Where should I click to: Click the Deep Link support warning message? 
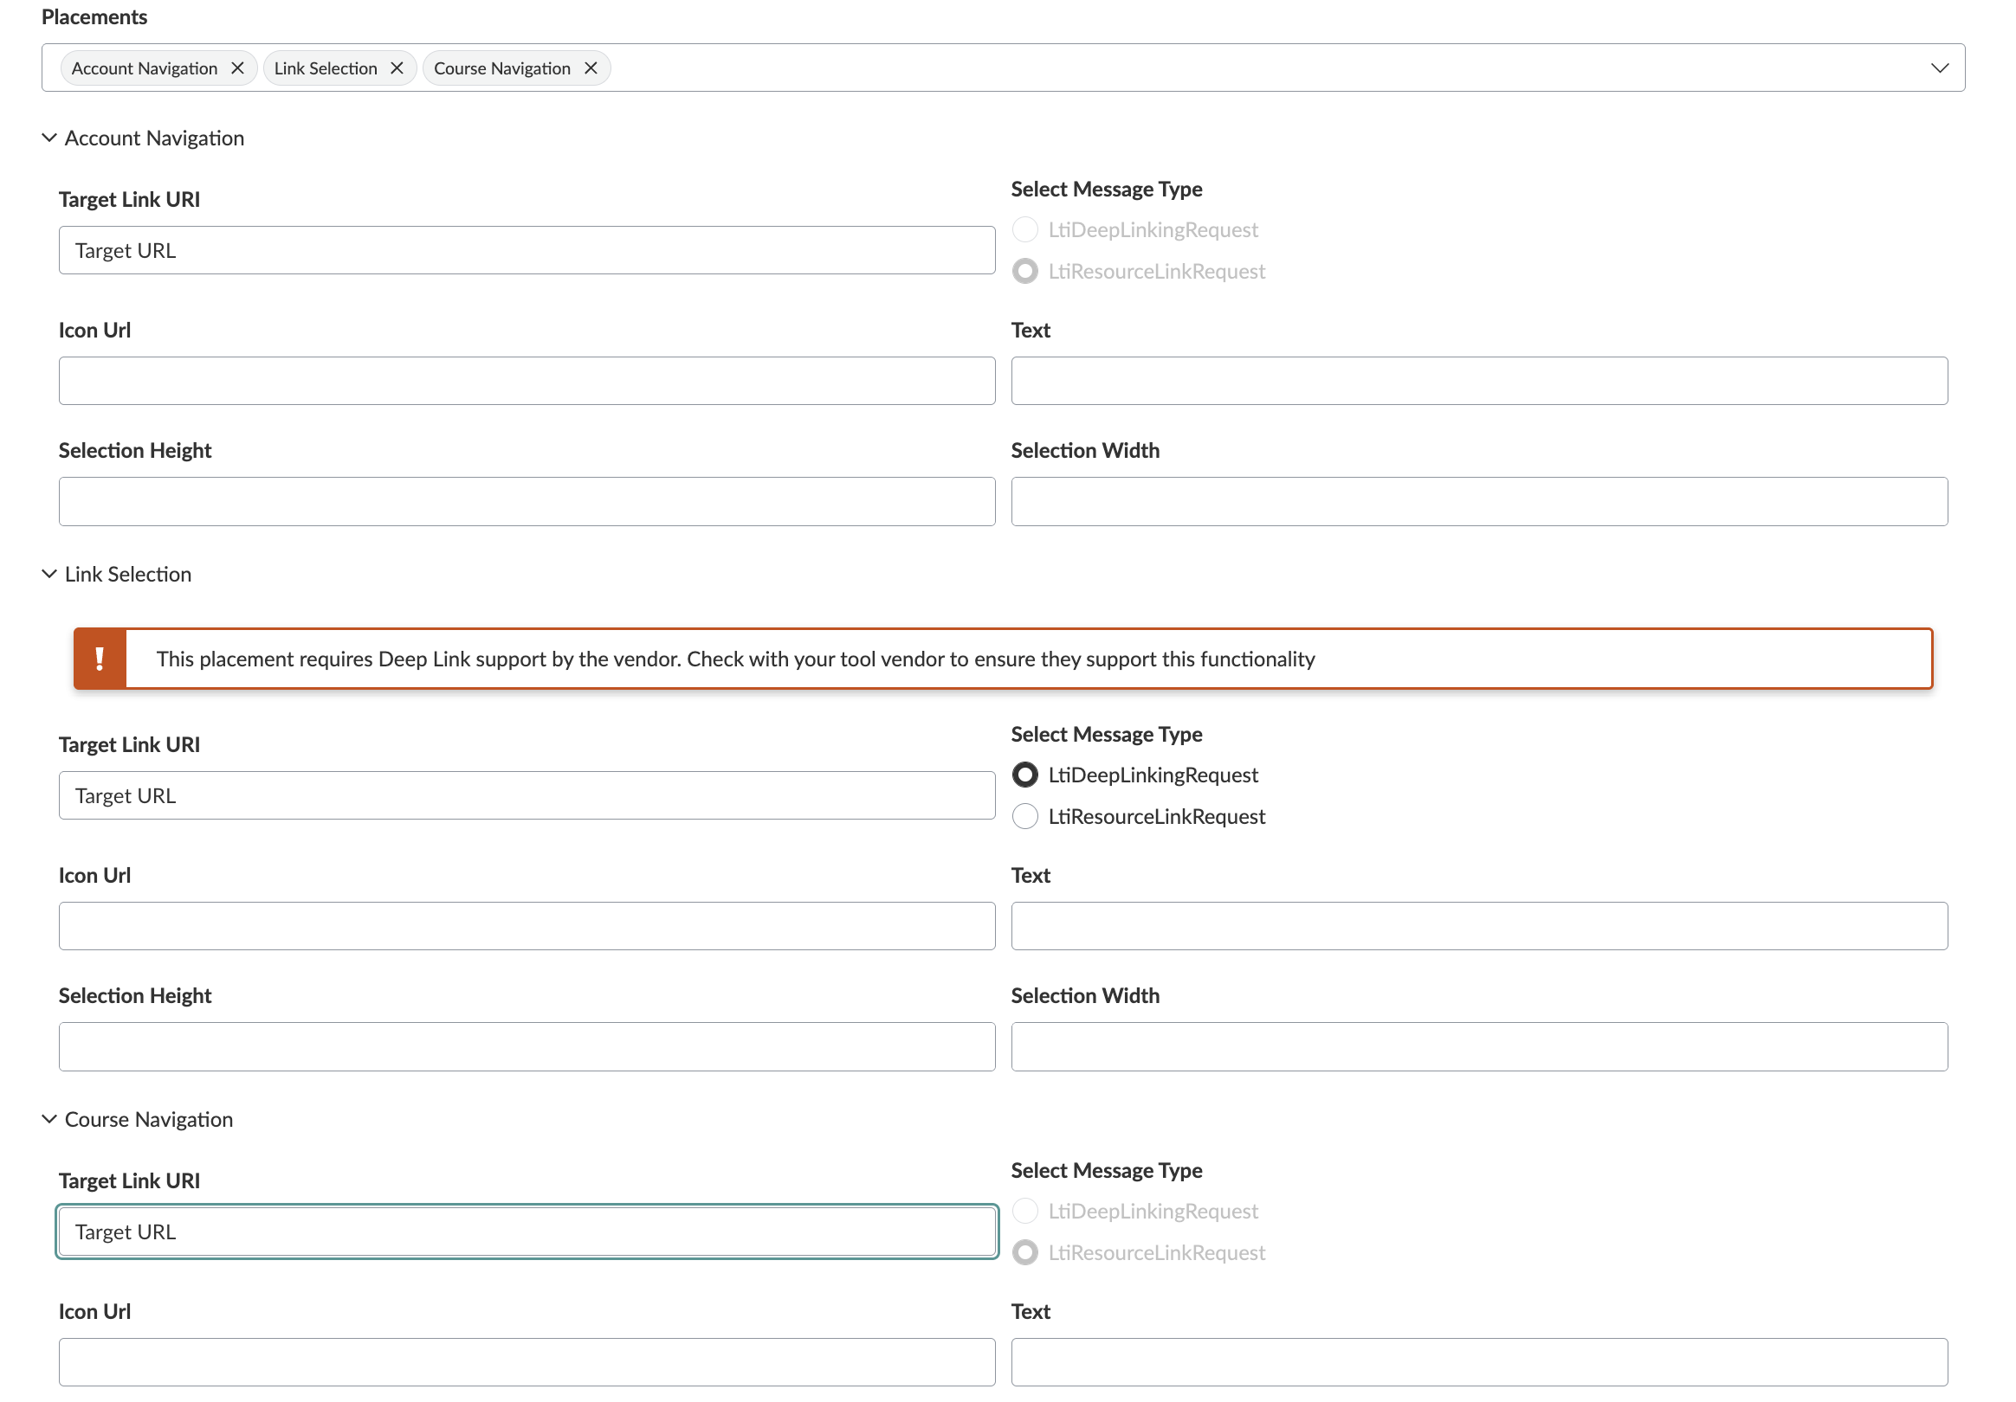click(x=736, y=659)
